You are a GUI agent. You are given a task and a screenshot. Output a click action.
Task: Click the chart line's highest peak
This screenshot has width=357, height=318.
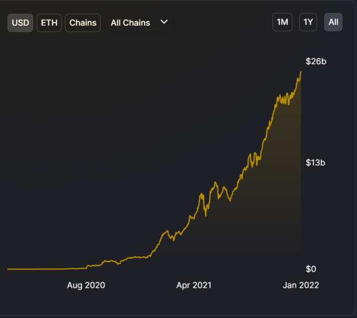300,72
